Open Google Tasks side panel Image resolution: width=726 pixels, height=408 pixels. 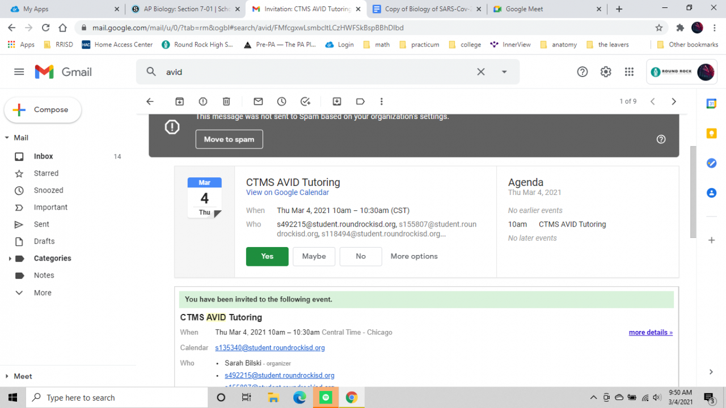[x=711, y=163]
